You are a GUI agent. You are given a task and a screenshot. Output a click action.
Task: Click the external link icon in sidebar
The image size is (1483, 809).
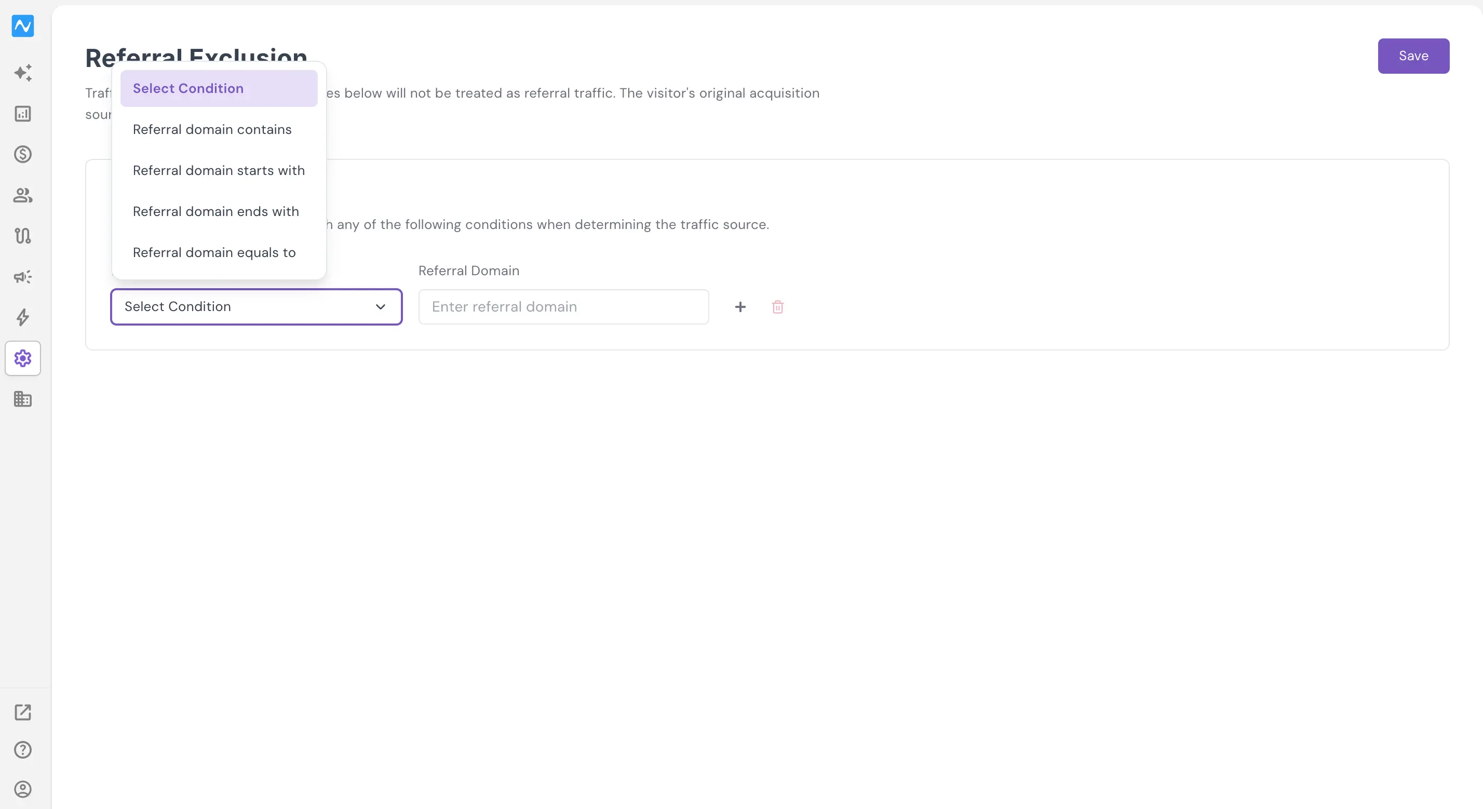(x=23, y=712)
